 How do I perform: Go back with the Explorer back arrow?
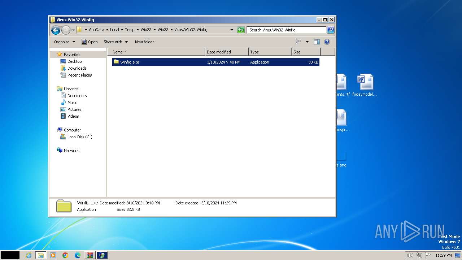click(x=56, y=30)
